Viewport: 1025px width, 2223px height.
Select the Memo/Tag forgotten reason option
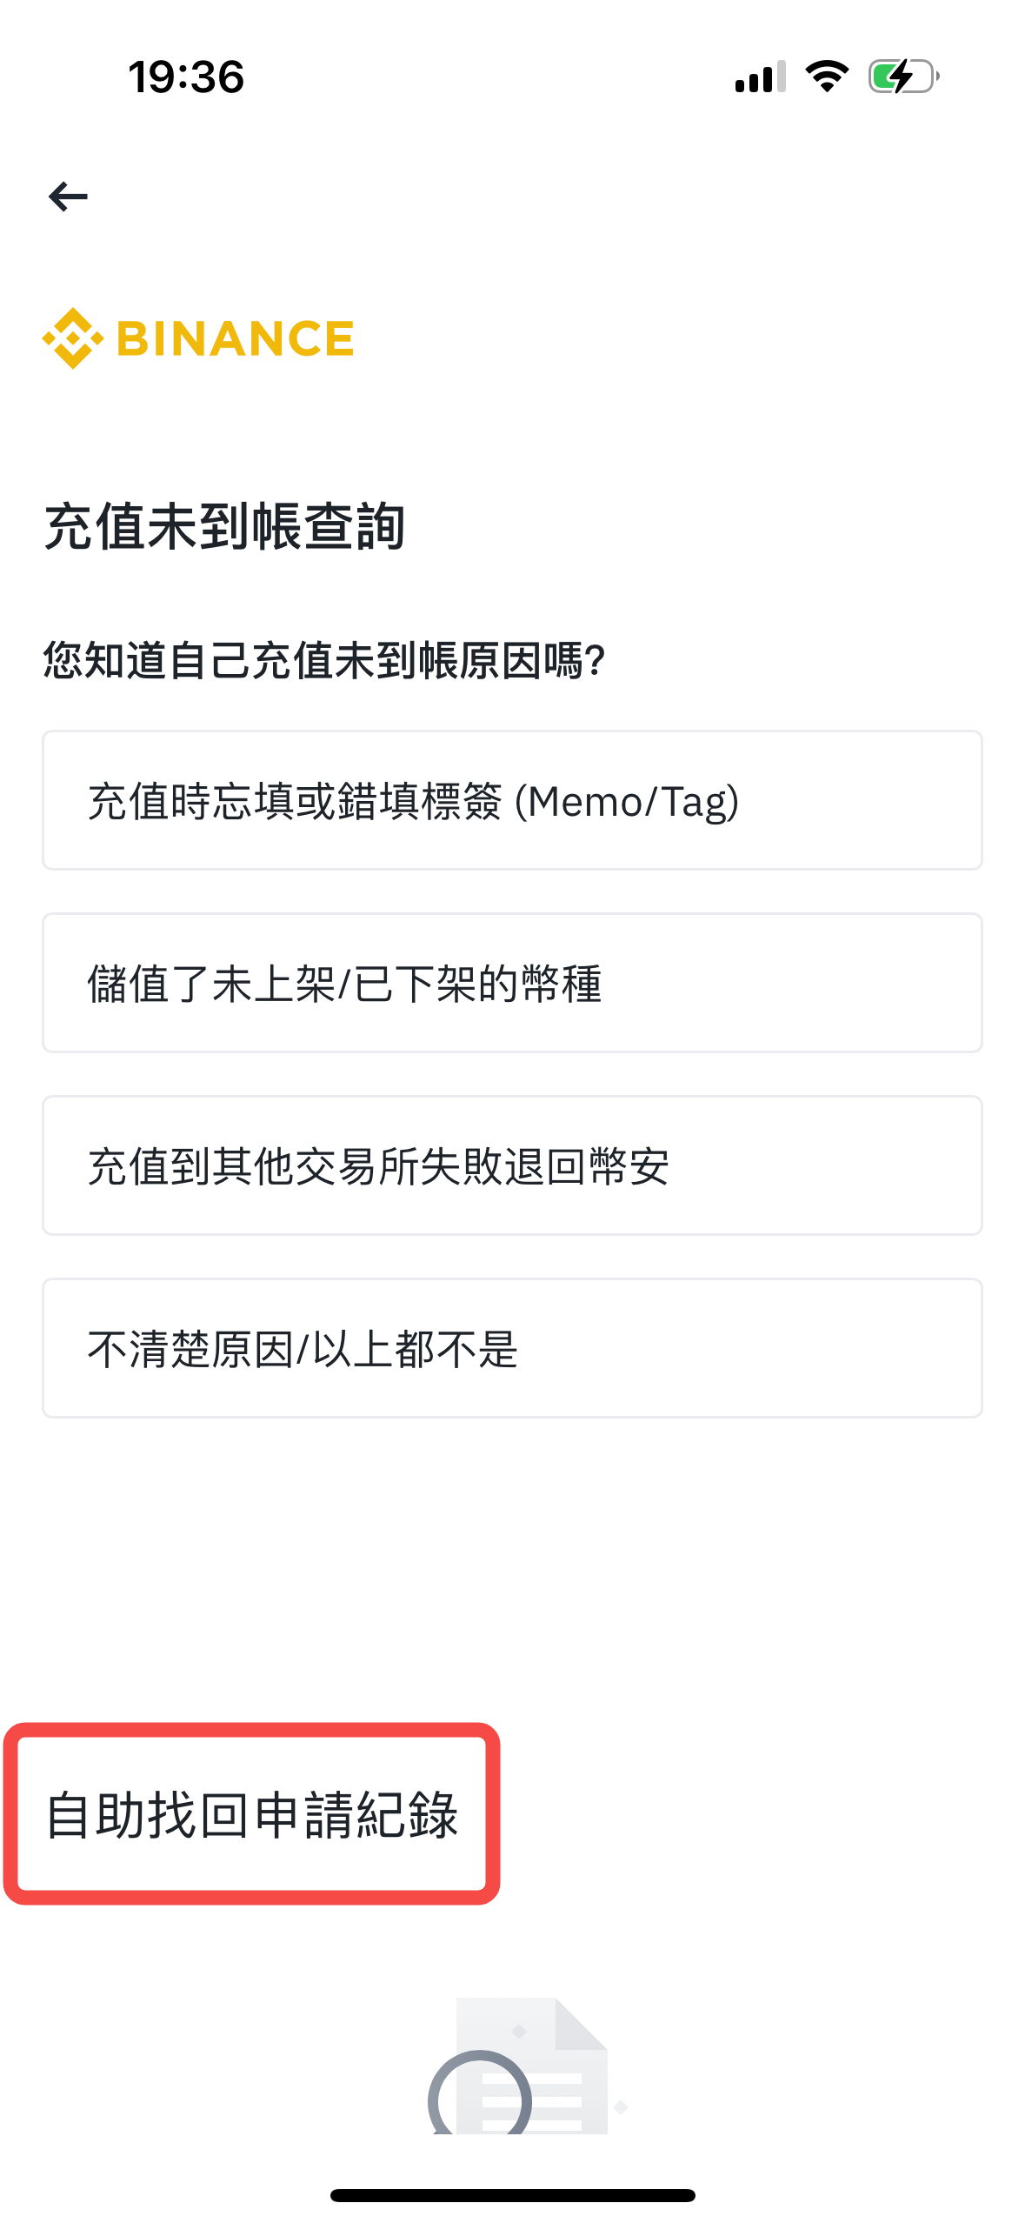512,800
